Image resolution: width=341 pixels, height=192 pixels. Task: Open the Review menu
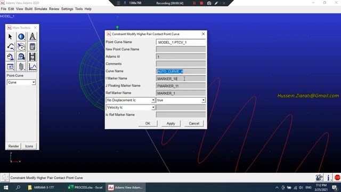point(54,9)
